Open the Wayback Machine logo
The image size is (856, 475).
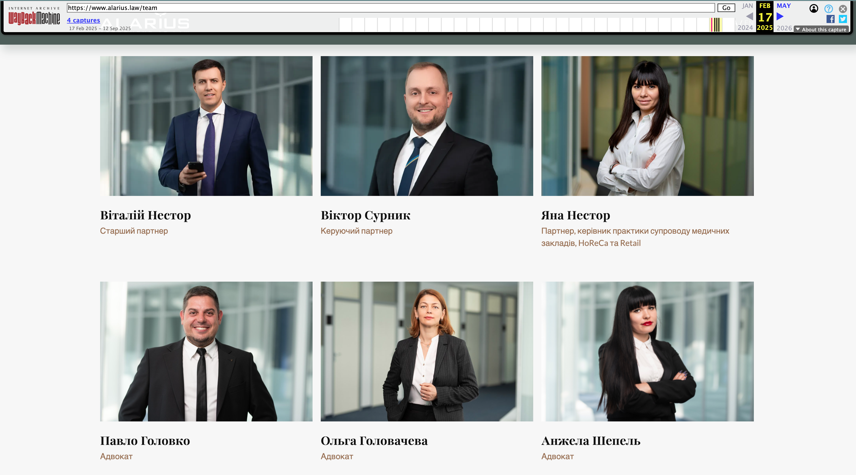(34, 16)
